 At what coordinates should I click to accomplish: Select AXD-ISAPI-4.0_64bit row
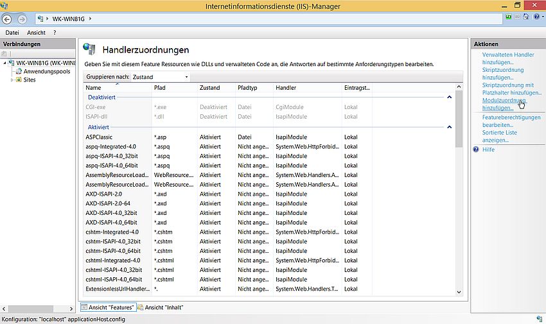tap(228, 223)
